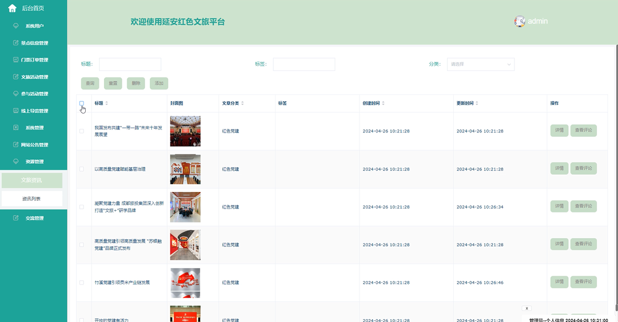Click the 系统管理 sidebar icon
The height and width of the screenshot is (322, 618).
(x=15, y=127)
